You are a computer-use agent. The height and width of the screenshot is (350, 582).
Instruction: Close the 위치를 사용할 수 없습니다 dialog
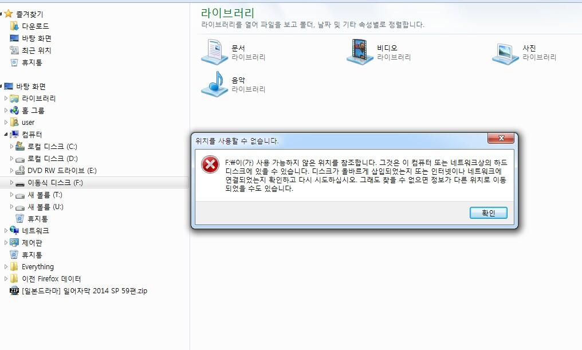pos(501,138)
